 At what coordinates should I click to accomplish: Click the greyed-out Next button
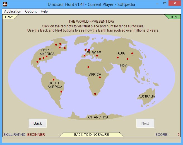(x=145, y=123)
